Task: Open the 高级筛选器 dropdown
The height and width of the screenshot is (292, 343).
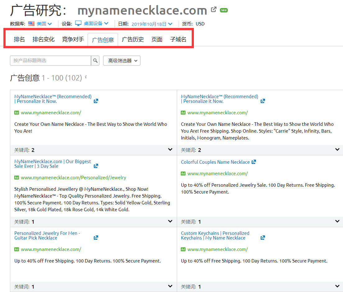Action: (x=122, y=61)
